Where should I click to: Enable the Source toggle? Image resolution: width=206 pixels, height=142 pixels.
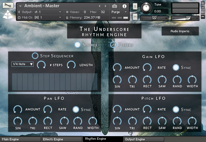point(77,45)
